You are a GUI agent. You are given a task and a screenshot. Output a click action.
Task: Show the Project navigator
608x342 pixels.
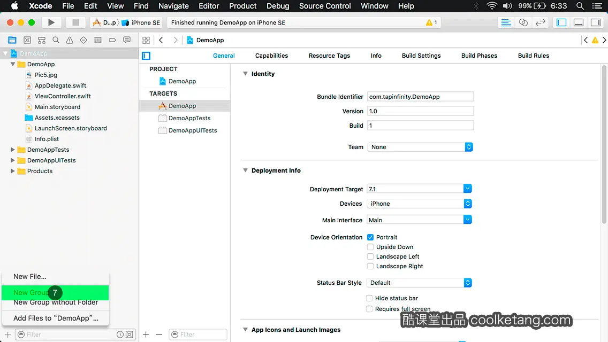12,40
